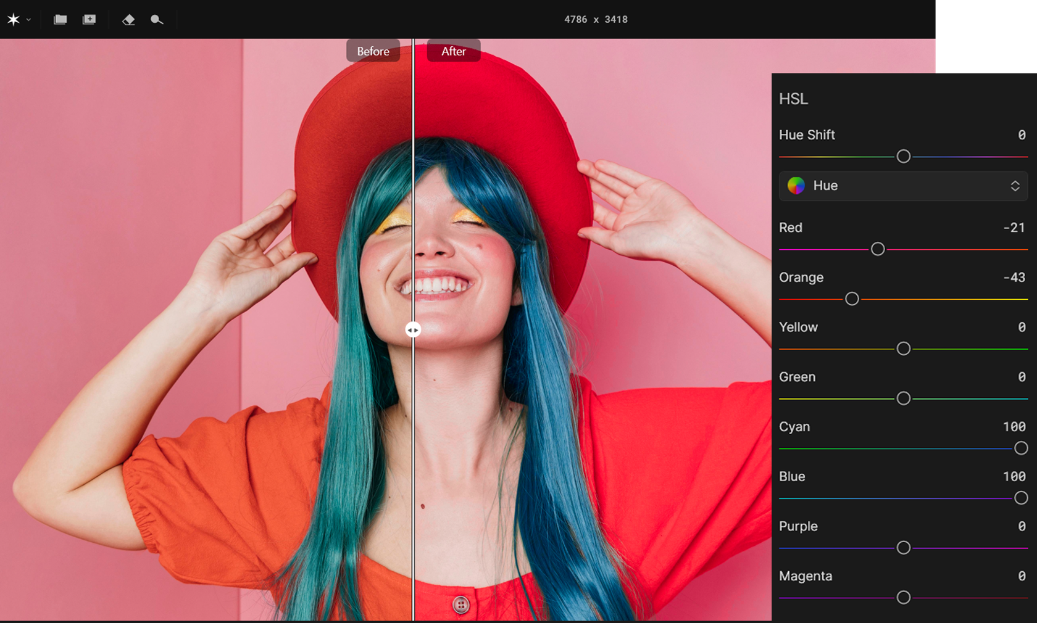Click the color wheel icon in the Hue selector

[797, 186]
